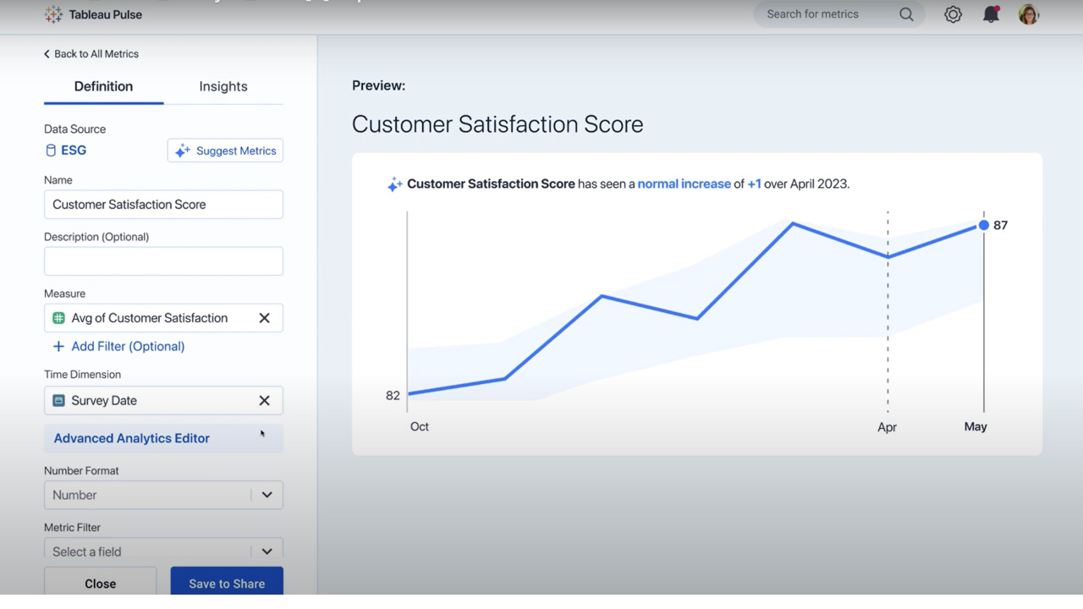This screenshot has height=609, width=1083.
Task: Open the Metric Filter select a field dropdown
Action: [x=163, y=551]
